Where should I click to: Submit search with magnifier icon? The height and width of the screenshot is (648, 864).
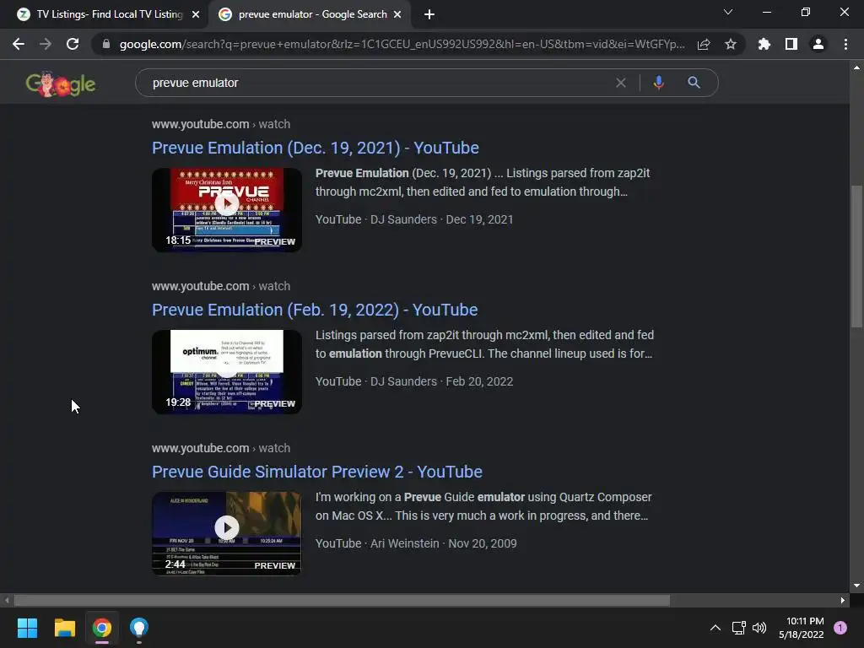(x=694, y=83)
